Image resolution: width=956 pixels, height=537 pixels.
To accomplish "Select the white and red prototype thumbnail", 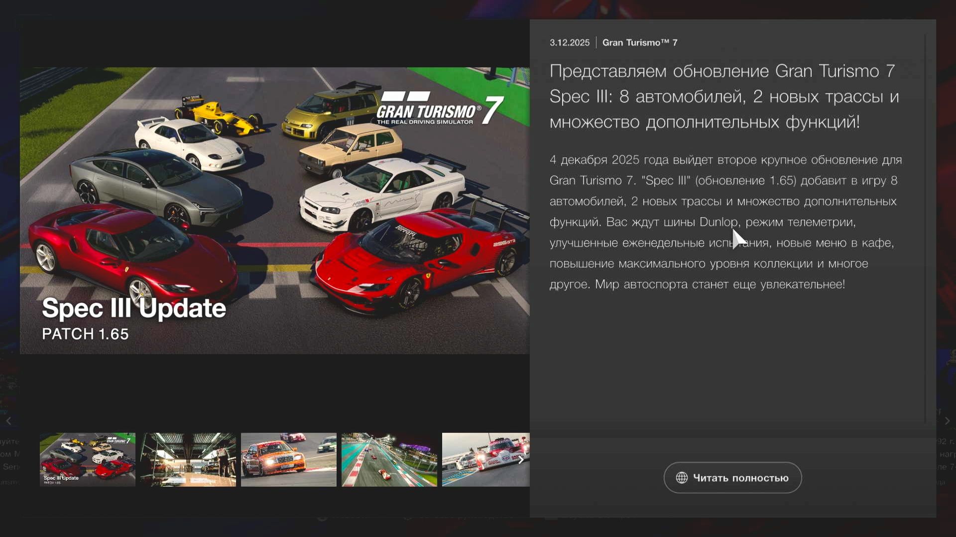I will (486, 459).
